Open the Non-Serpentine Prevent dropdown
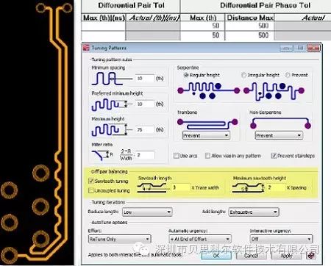Viewport: 331px width, 266px height. (279, 135)
